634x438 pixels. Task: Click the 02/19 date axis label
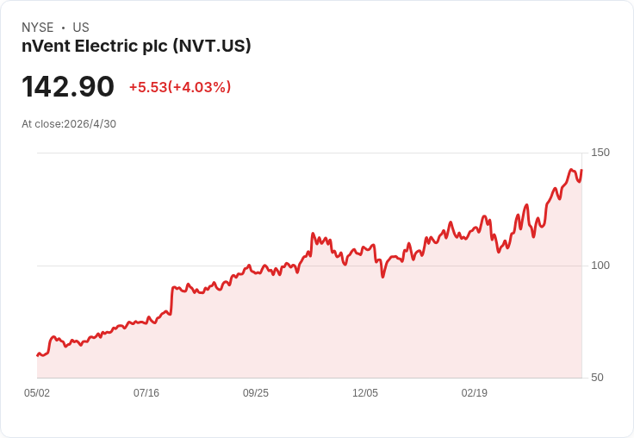point(475,392)
